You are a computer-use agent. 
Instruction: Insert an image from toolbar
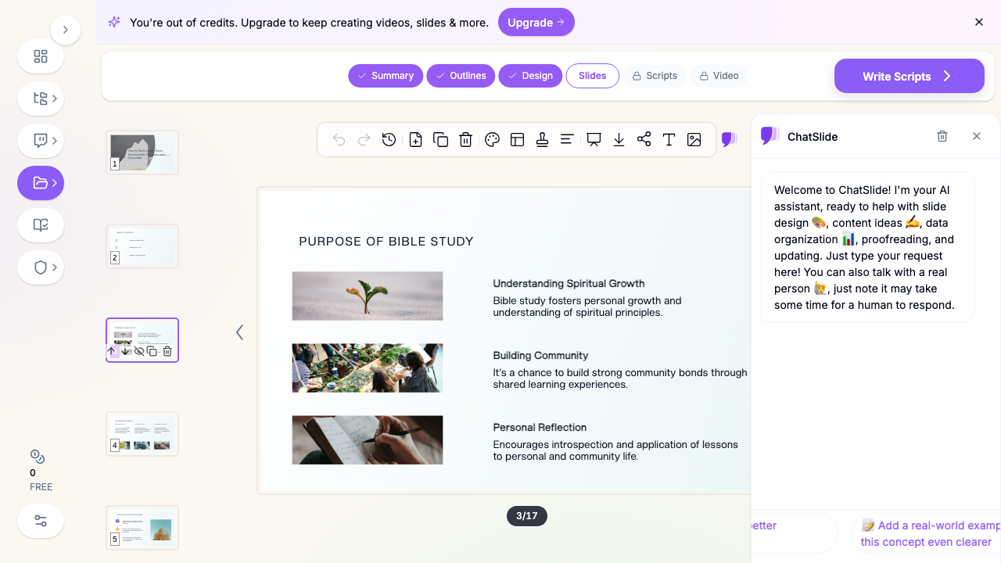(694, 140)
